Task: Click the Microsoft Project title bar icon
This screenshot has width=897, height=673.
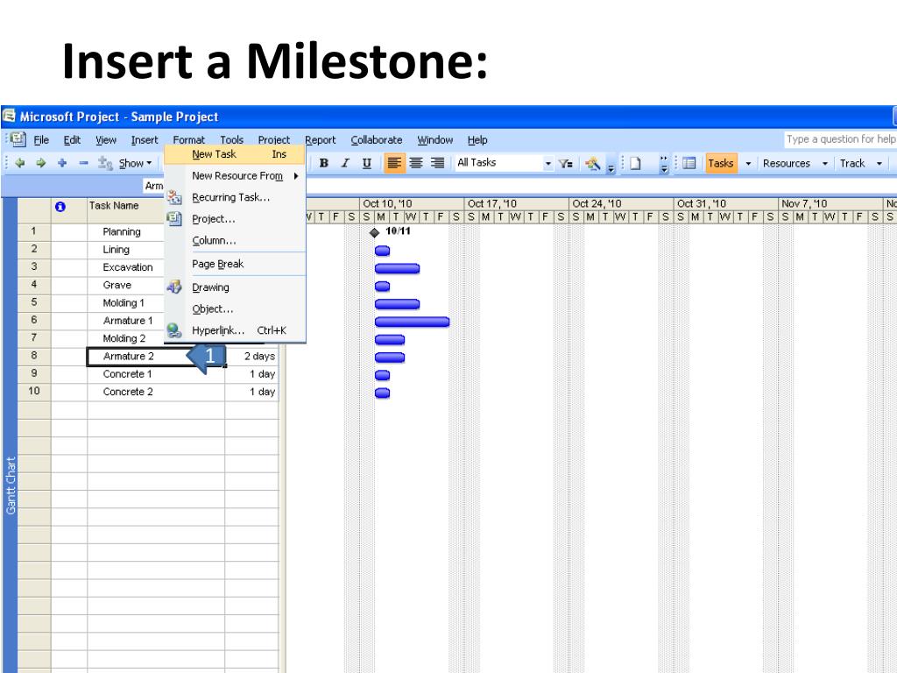Action: click(9, 117)
